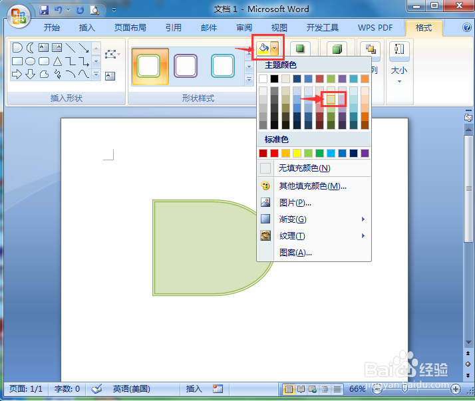Apply the purple outlined shape style
Viewport: 475px width, 401px height.
click(186, 66)
